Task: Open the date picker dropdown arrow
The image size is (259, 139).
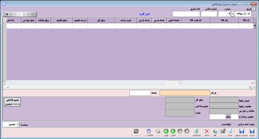Action: pos(232,14)
